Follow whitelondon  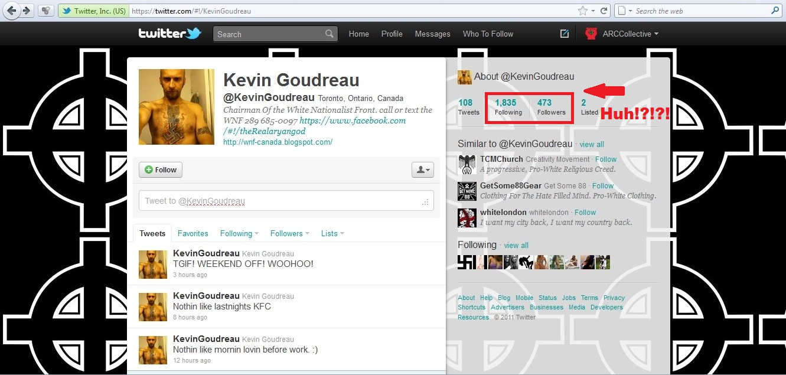click(x=585, y=213)
